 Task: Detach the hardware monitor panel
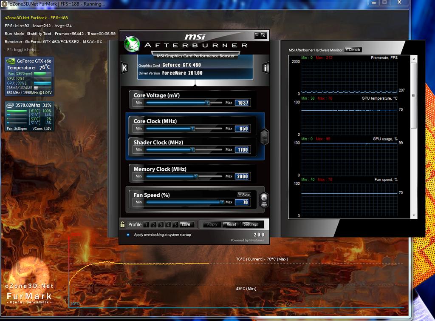[x=353, y=50]
